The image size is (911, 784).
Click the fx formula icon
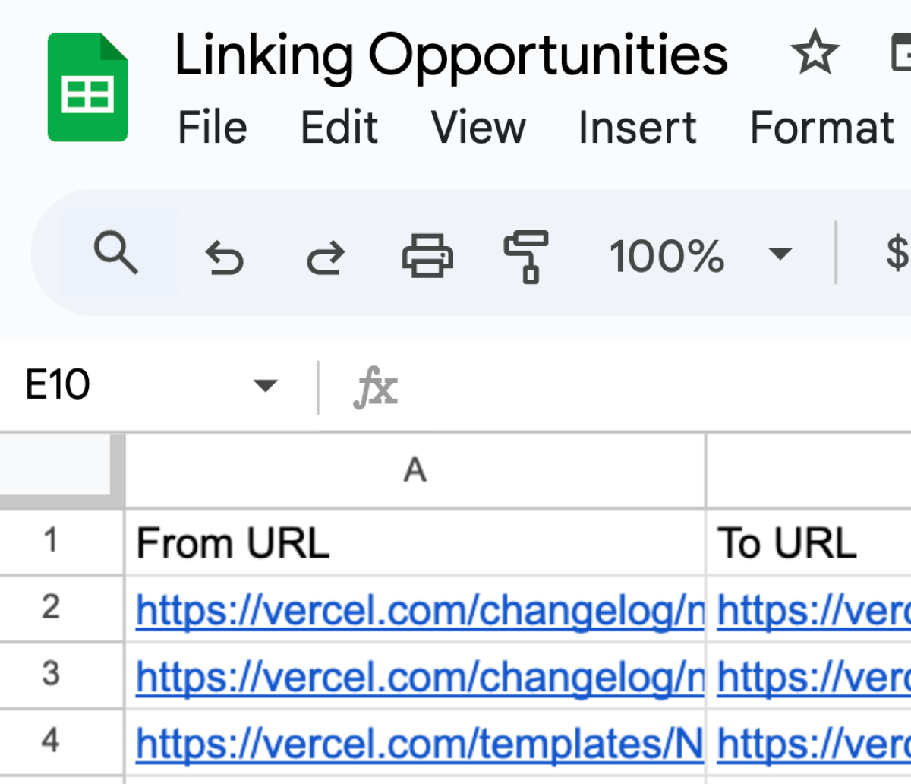click(375, 387)
